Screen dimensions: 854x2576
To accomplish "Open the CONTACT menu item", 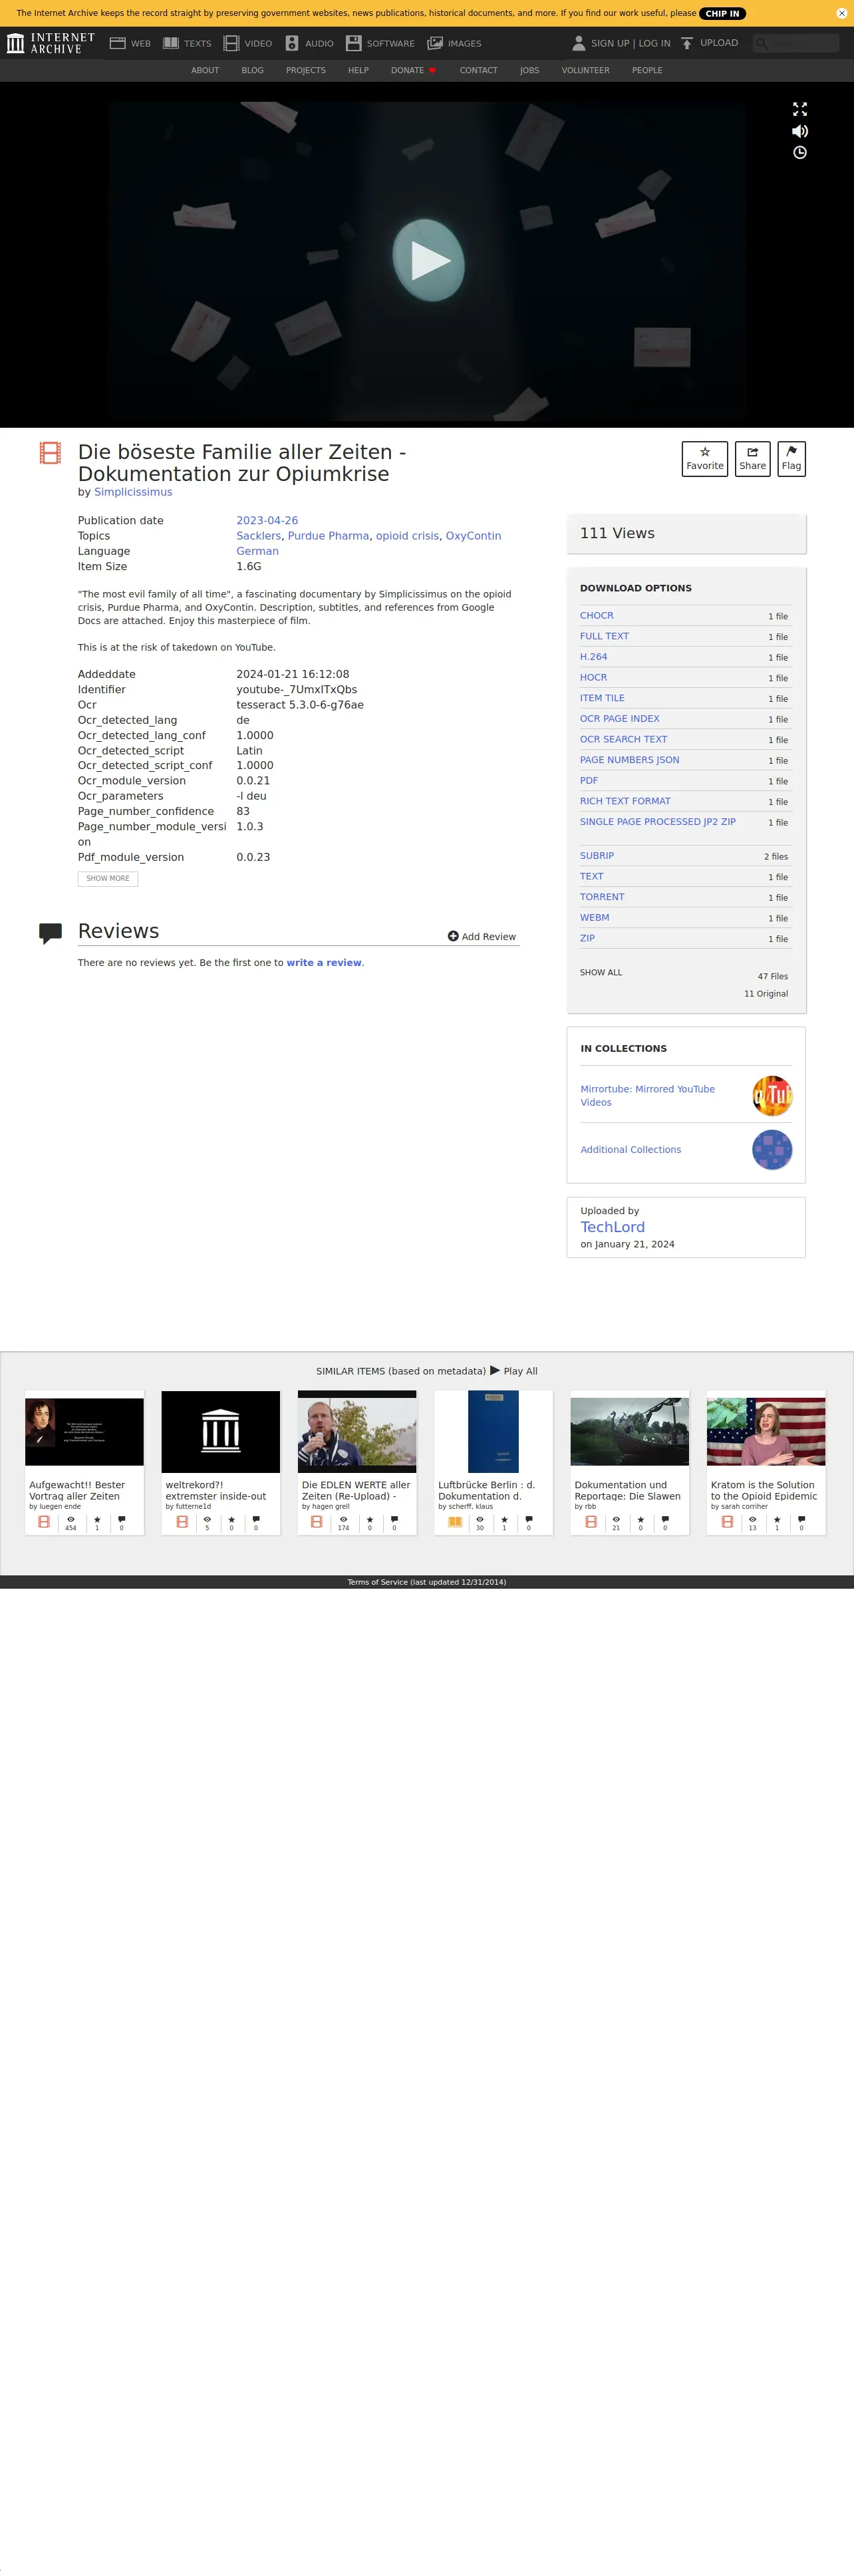I will (x=479, y=70).
